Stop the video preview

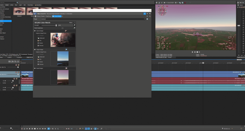click(197, 52)
